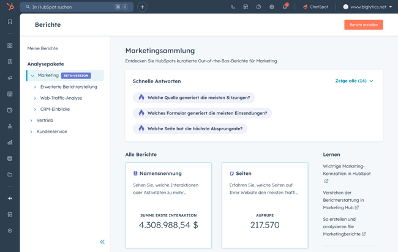Open library folder icon in sidebar
The height and width of the screenshot is (252, 398).
(x=10, y=175)
